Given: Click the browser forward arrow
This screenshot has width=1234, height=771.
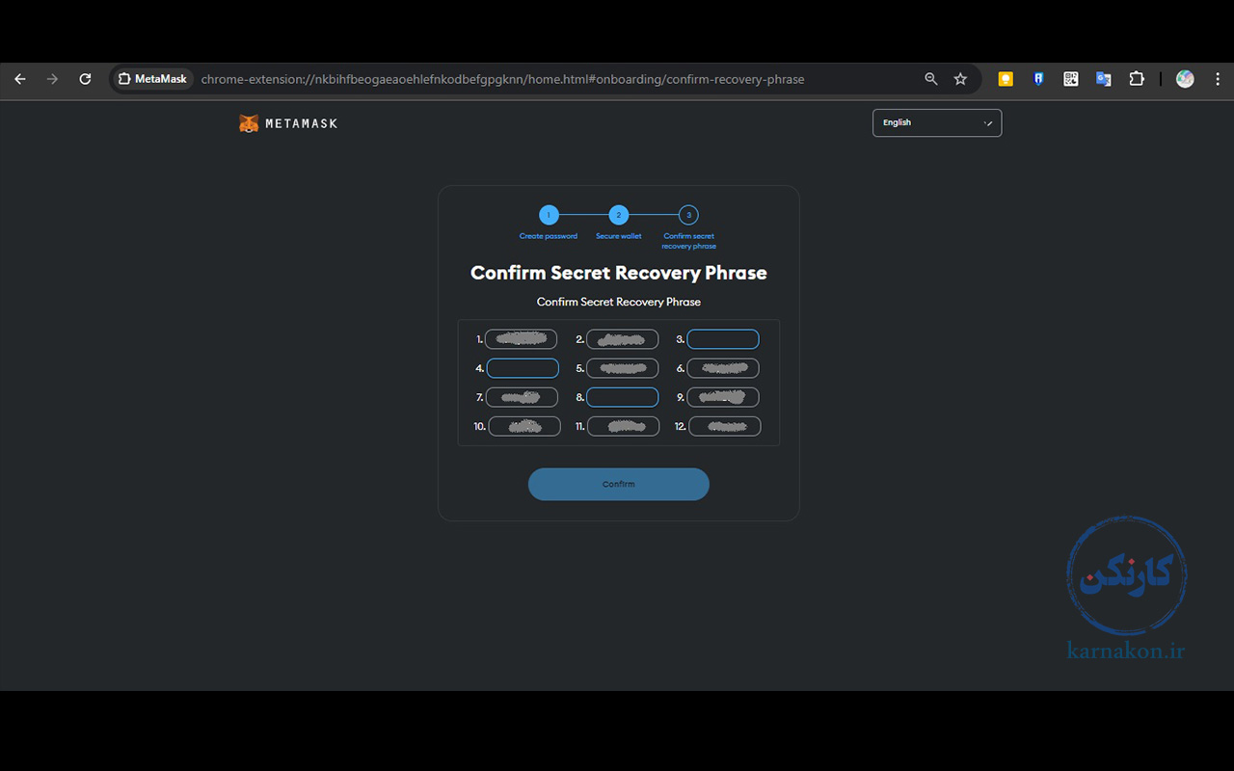Looking at the screenshot, I should (52, 79).
